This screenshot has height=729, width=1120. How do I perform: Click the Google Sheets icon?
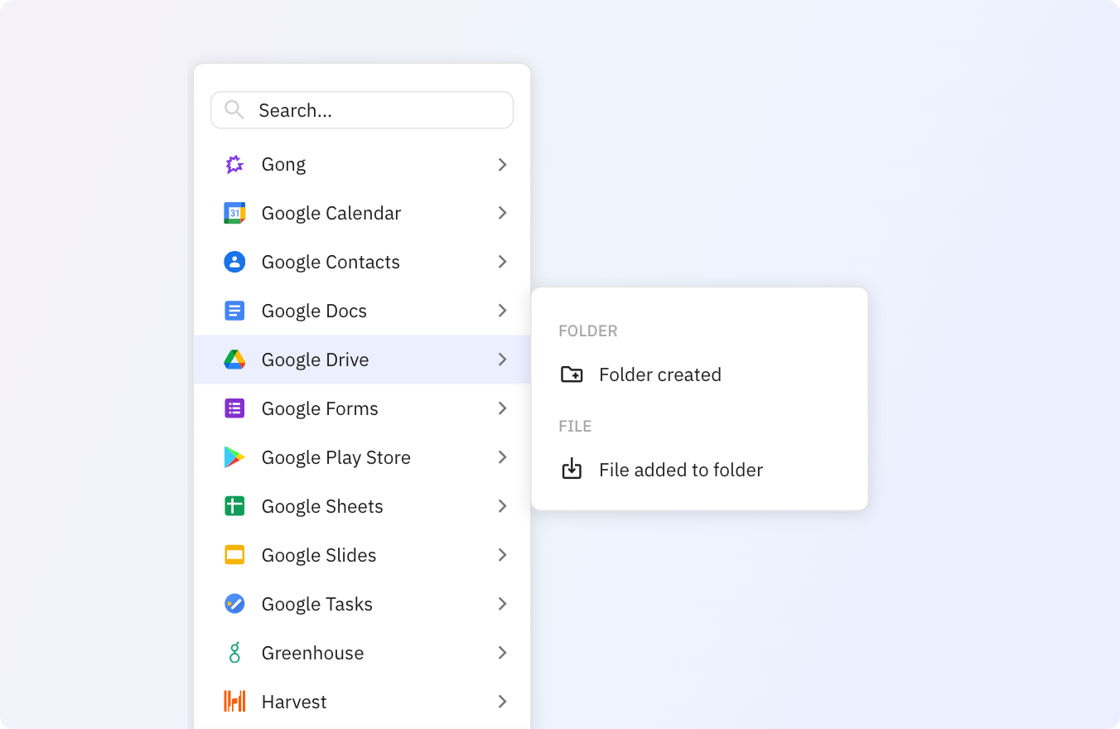tap(234, 506)
